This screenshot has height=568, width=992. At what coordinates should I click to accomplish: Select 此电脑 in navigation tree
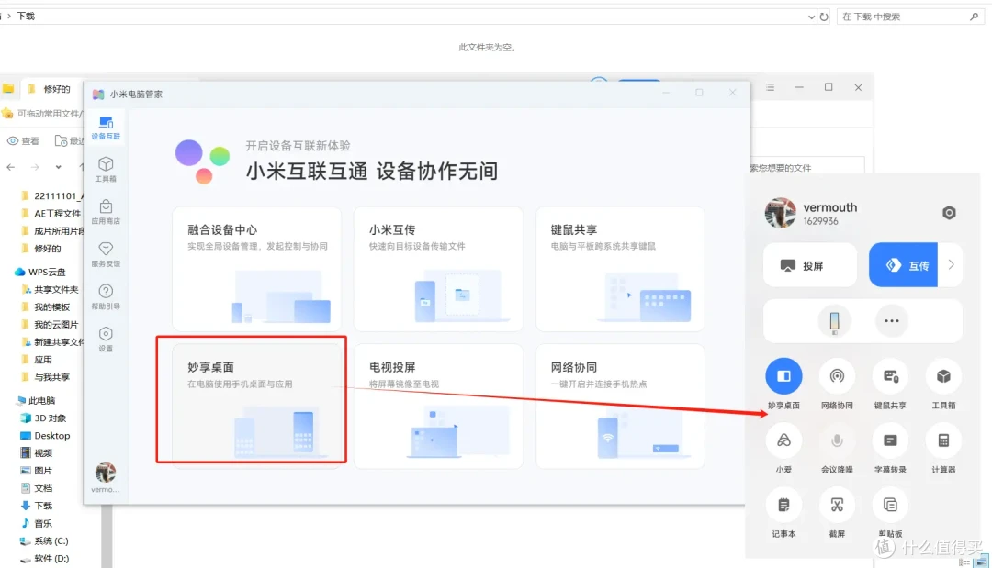pyautogui.click(x=36, y=401)
